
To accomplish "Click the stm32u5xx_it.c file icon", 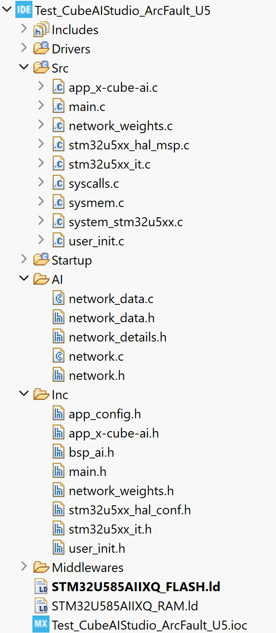I will tap(58, 164).
